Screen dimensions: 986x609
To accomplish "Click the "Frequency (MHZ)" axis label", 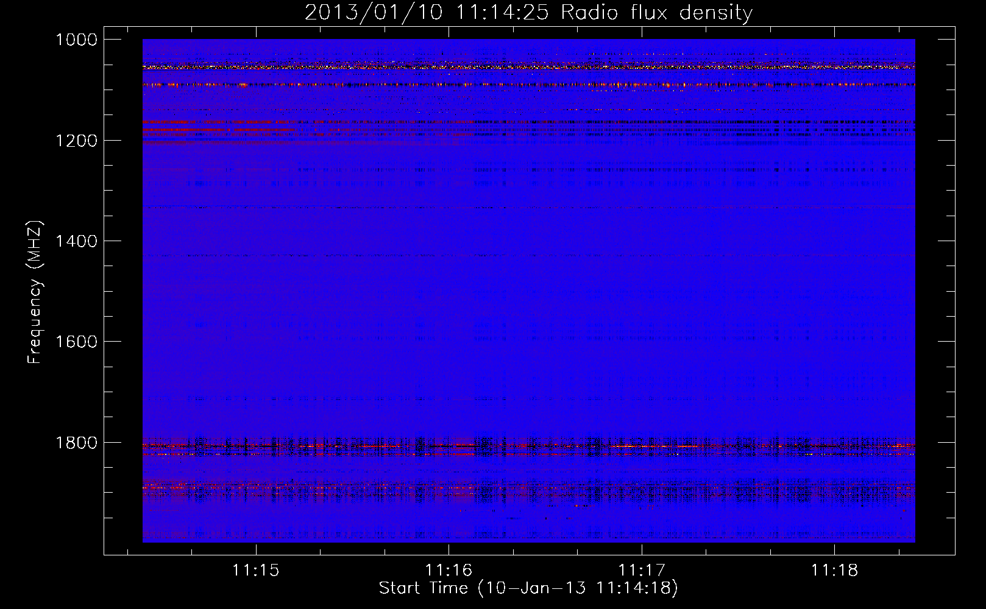I will tap(34, 292).
